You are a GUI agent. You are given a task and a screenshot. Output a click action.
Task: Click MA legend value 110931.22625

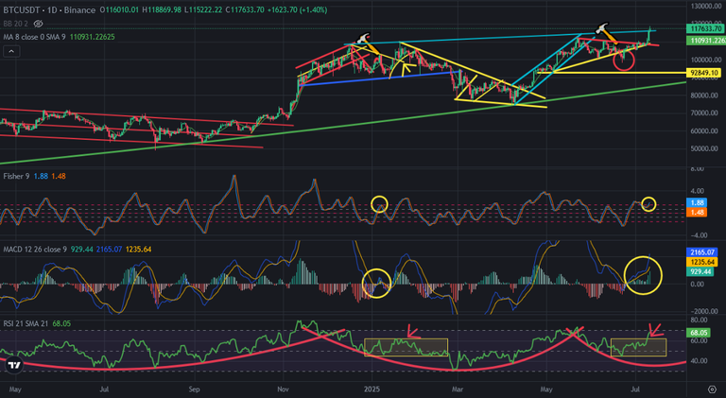[92, 37]
